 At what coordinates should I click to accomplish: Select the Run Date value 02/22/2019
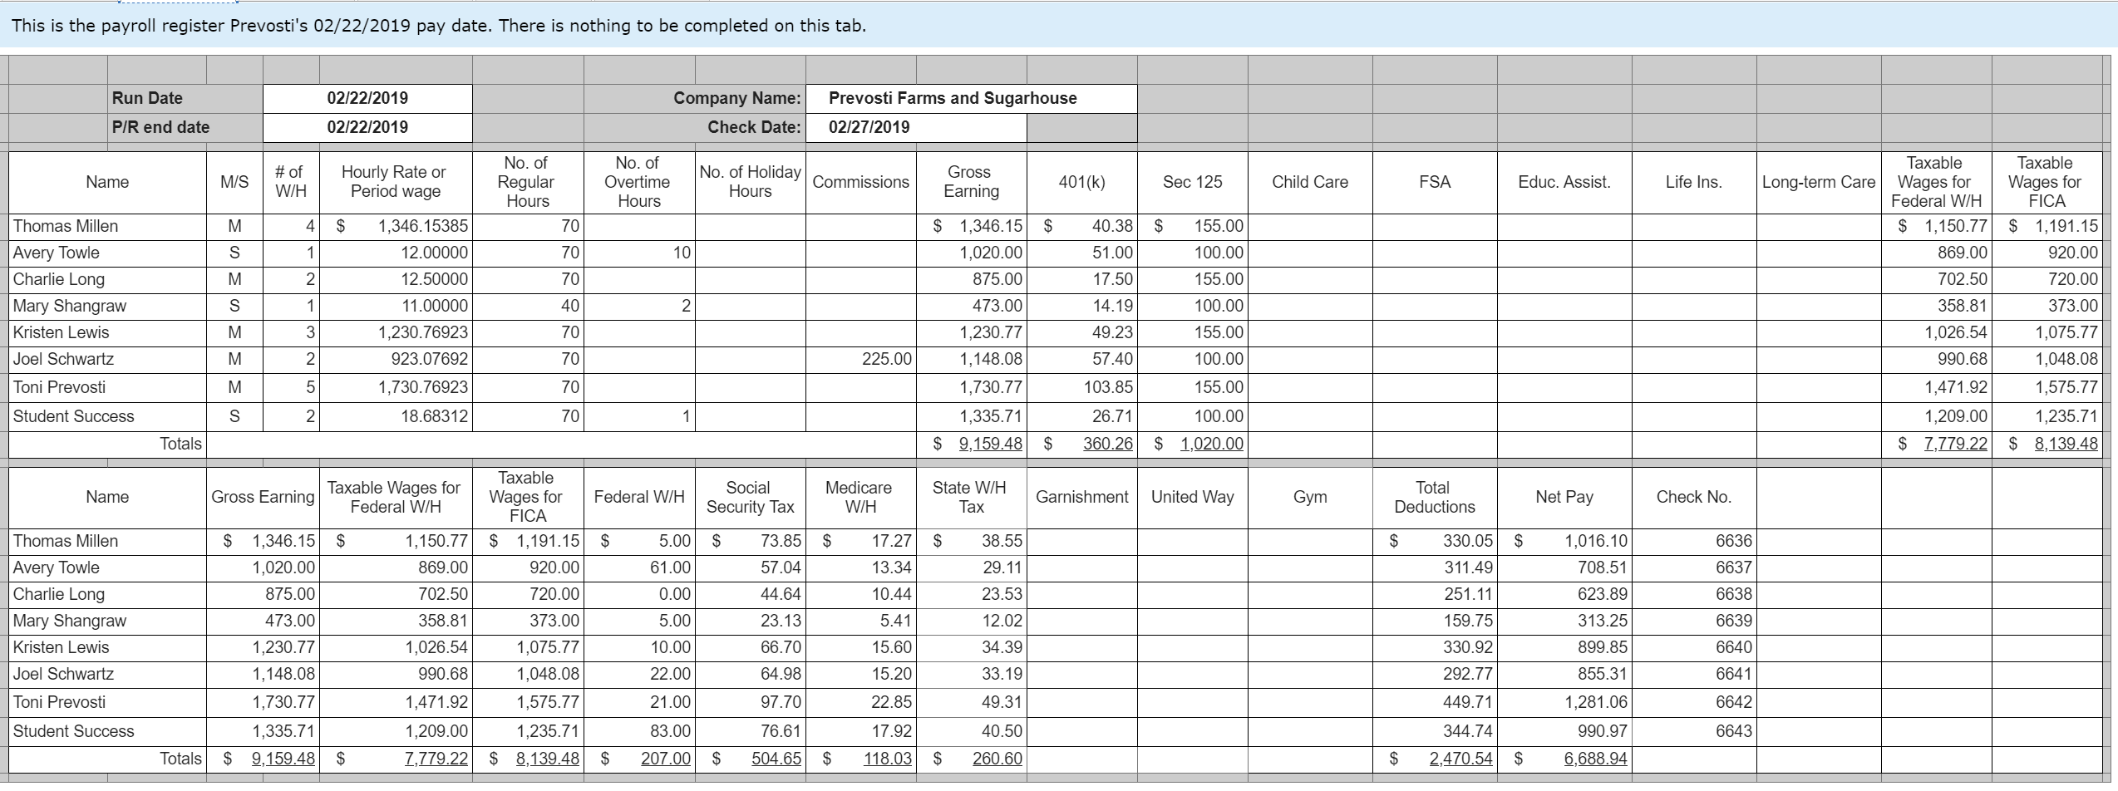[367, 98]
